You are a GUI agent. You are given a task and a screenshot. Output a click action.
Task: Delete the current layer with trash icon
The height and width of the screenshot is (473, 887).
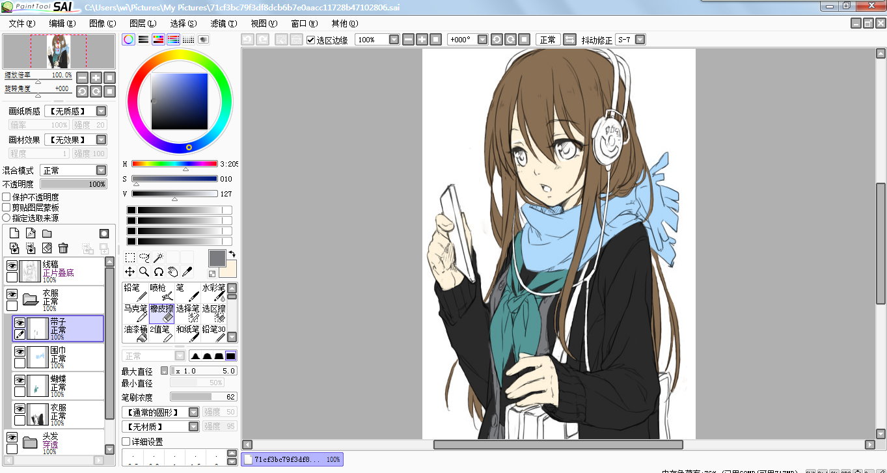[x=63, y=248]
